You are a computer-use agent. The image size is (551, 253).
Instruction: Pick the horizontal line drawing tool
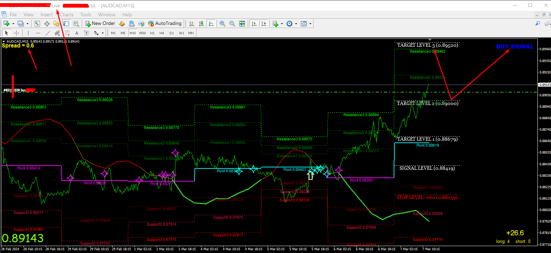click(38, 33)
